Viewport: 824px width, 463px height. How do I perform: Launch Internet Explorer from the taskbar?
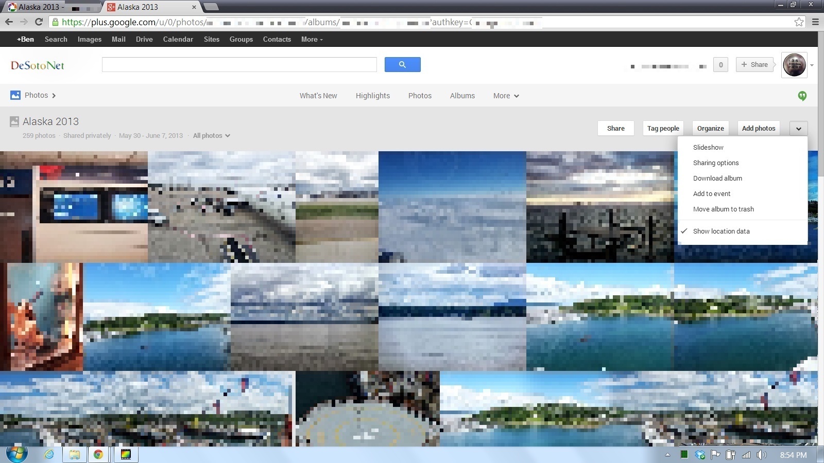point(49,454)
